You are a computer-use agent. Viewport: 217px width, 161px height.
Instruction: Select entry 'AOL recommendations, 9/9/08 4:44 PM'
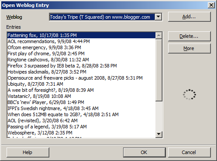81,41
